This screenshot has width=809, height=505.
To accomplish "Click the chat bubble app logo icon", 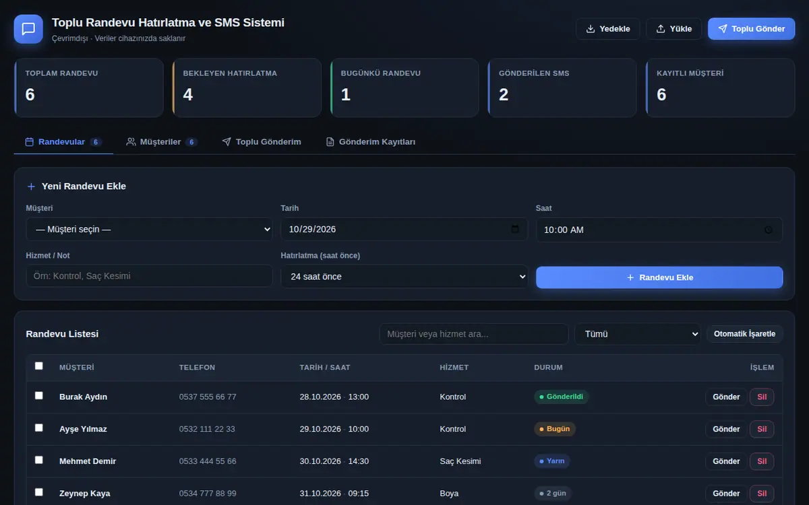I will click(28, 29).
